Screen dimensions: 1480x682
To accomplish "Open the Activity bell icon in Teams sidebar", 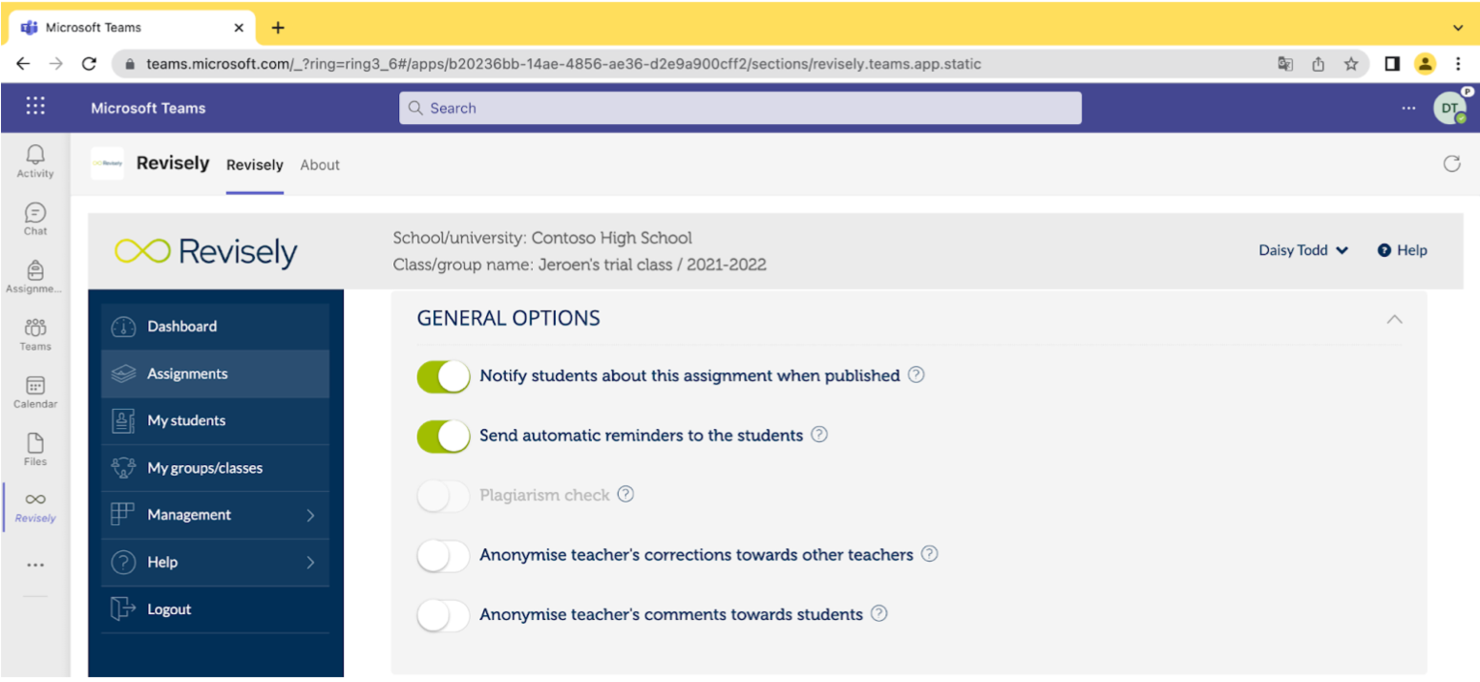I will coord(35,160).
